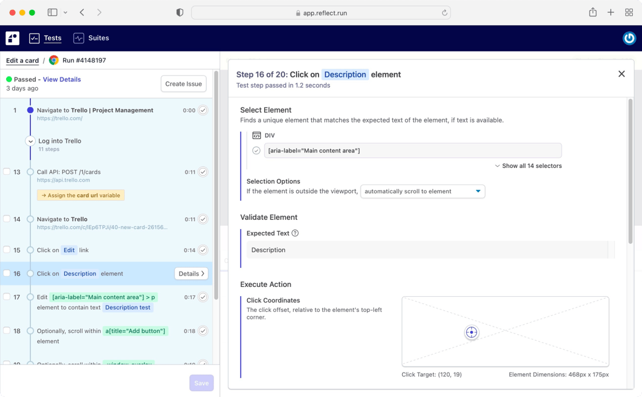This screenshot has width=642, height=397.
Task: Open the sidebar options chevron
Action: [x=65, y=12]
